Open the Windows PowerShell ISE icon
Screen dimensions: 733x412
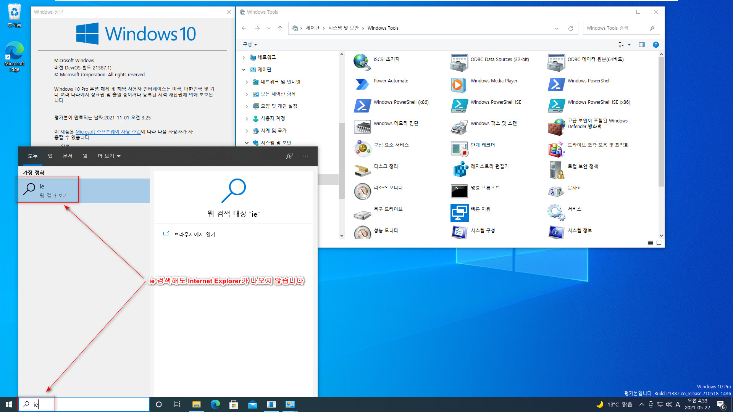459,105
